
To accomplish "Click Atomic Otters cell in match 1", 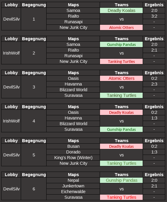I will (121, 27).
